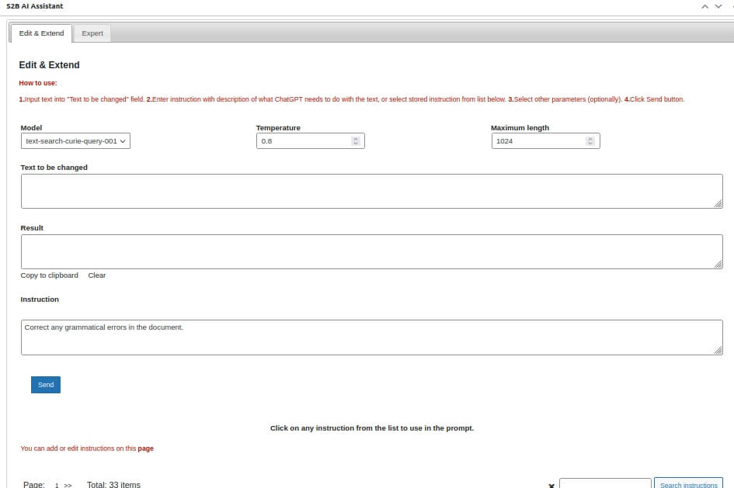
Task: Click the Clear link under Result
Action: [97, 275]
